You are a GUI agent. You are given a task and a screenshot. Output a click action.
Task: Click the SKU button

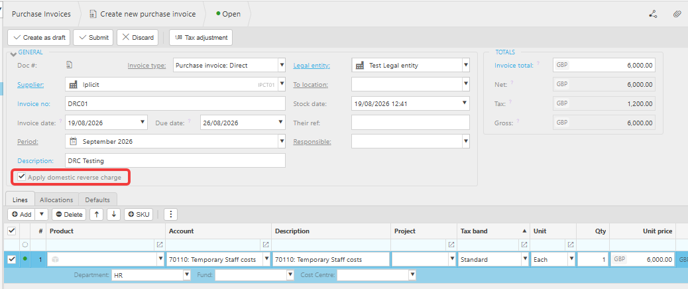tap(139, 215)
